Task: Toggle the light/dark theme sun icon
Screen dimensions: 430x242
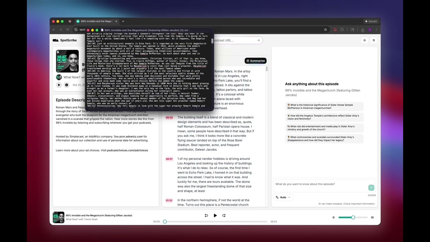Action: [x=364, y=40]
